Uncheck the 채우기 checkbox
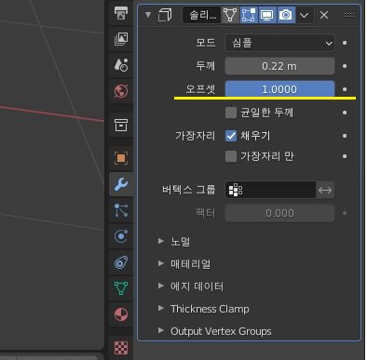367x360 pixels. point(231,136)
